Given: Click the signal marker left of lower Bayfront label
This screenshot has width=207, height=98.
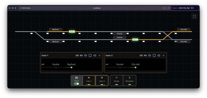Looking at the screenshot, I should pyautogui.click(x=48, y=42).
